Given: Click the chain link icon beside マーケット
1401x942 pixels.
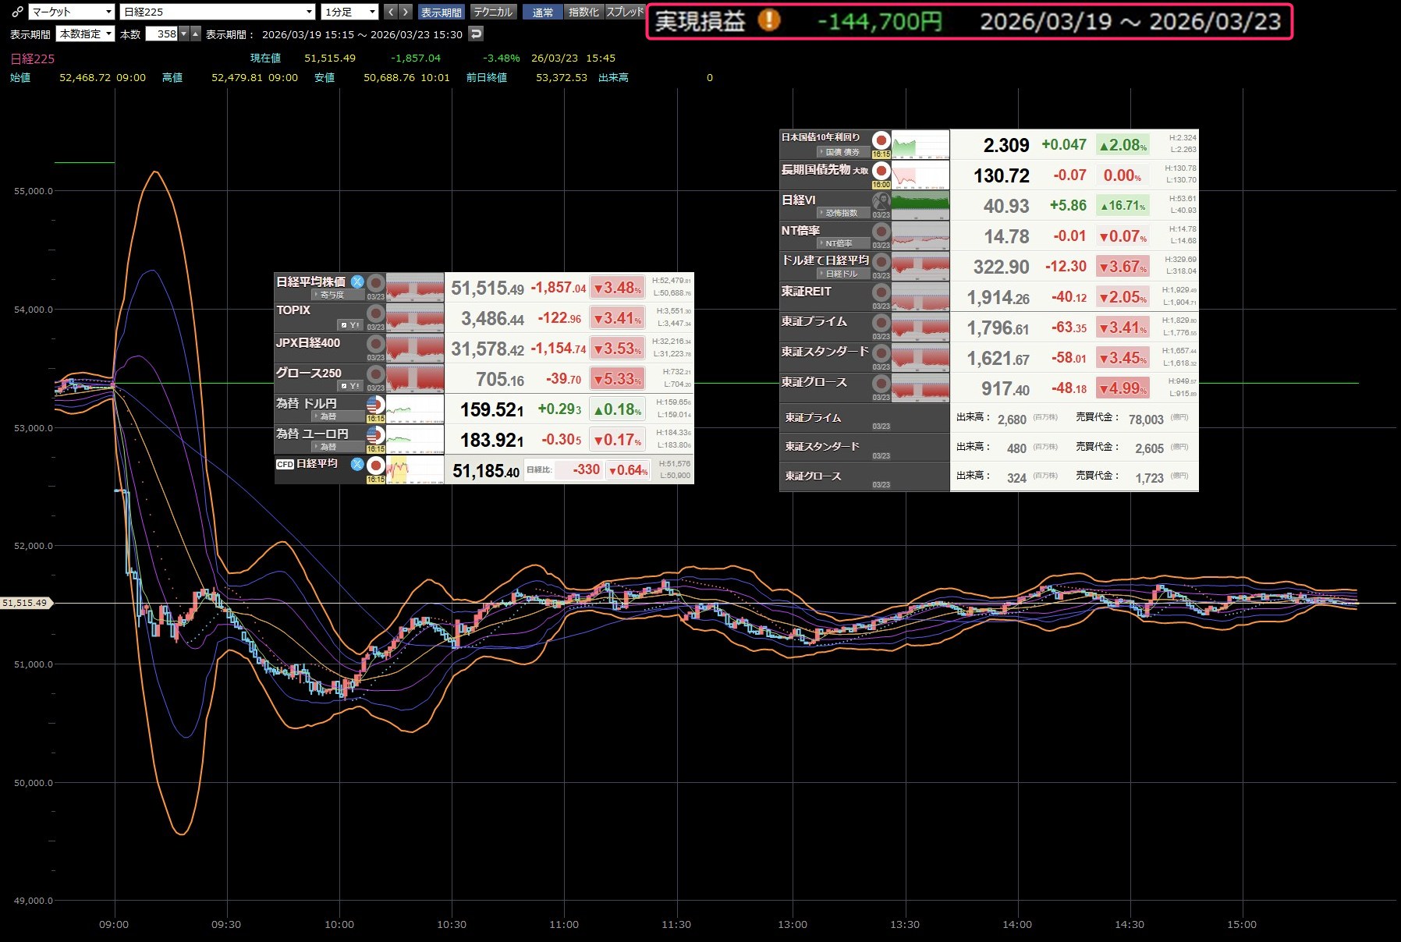Looking at the screenshot, I should [x=17, y=12].
